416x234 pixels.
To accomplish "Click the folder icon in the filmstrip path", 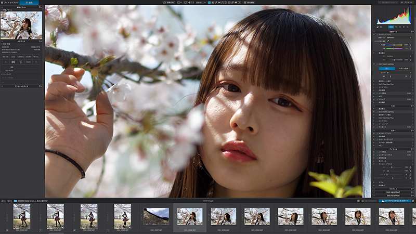I will point(16,201).
